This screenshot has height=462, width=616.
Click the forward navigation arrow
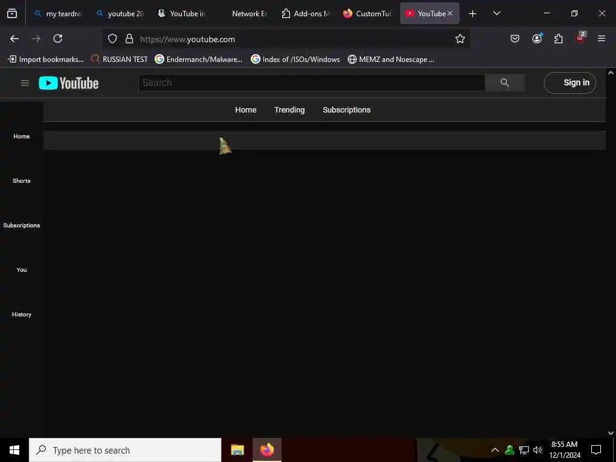36,38
